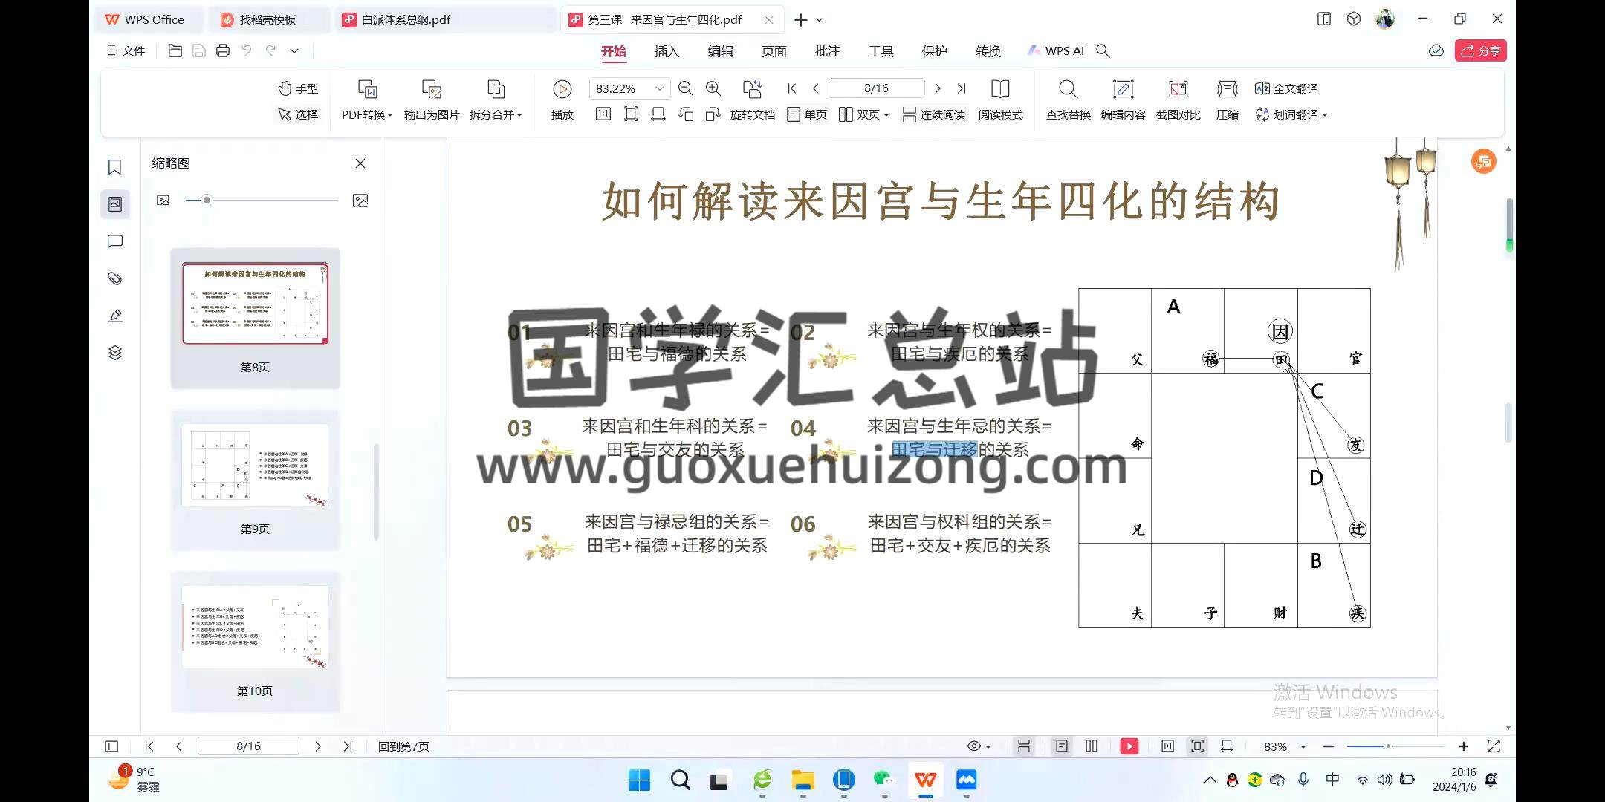Select the page 9 thumbnail
The width and height of the screenshot is (1605, 802).
pos(255,466)
